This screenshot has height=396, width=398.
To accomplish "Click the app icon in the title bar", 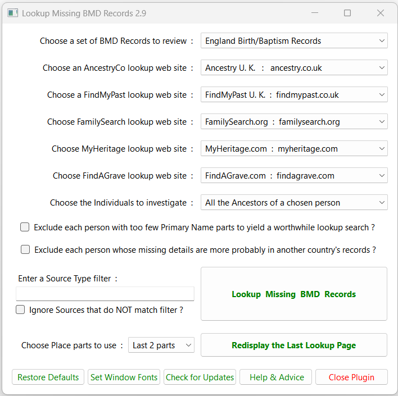I will [12, 13].
